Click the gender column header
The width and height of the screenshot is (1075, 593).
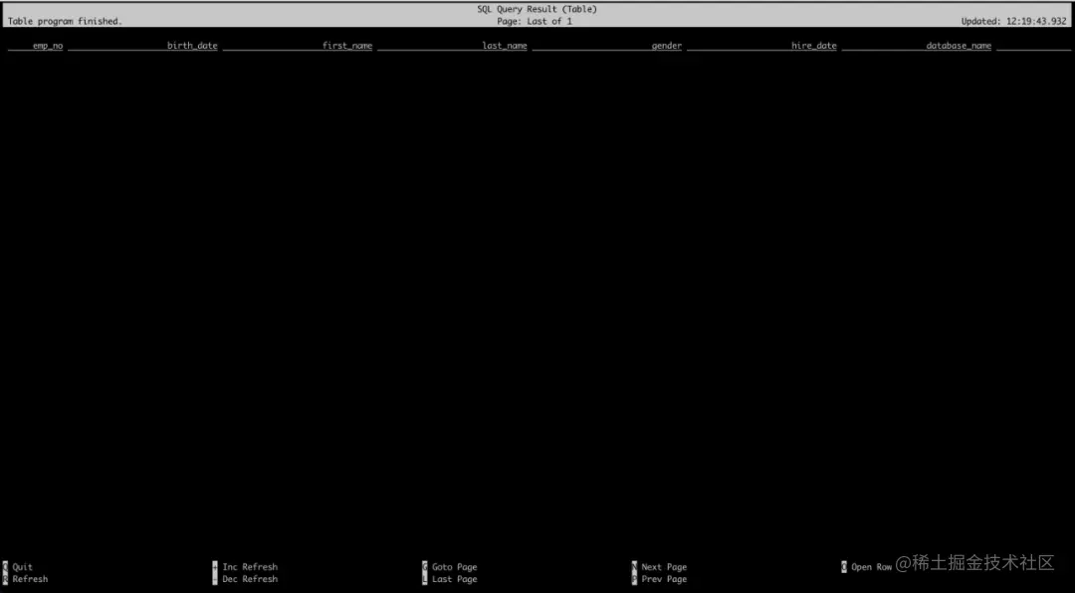[x=666, y=46]
